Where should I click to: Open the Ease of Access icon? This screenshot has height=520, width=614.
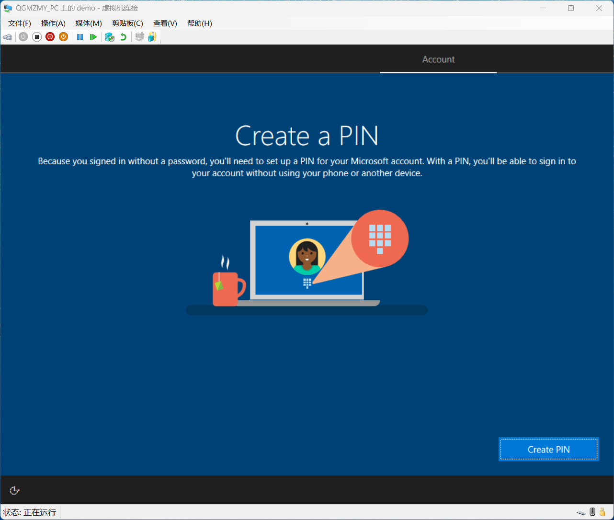[15, 490]
